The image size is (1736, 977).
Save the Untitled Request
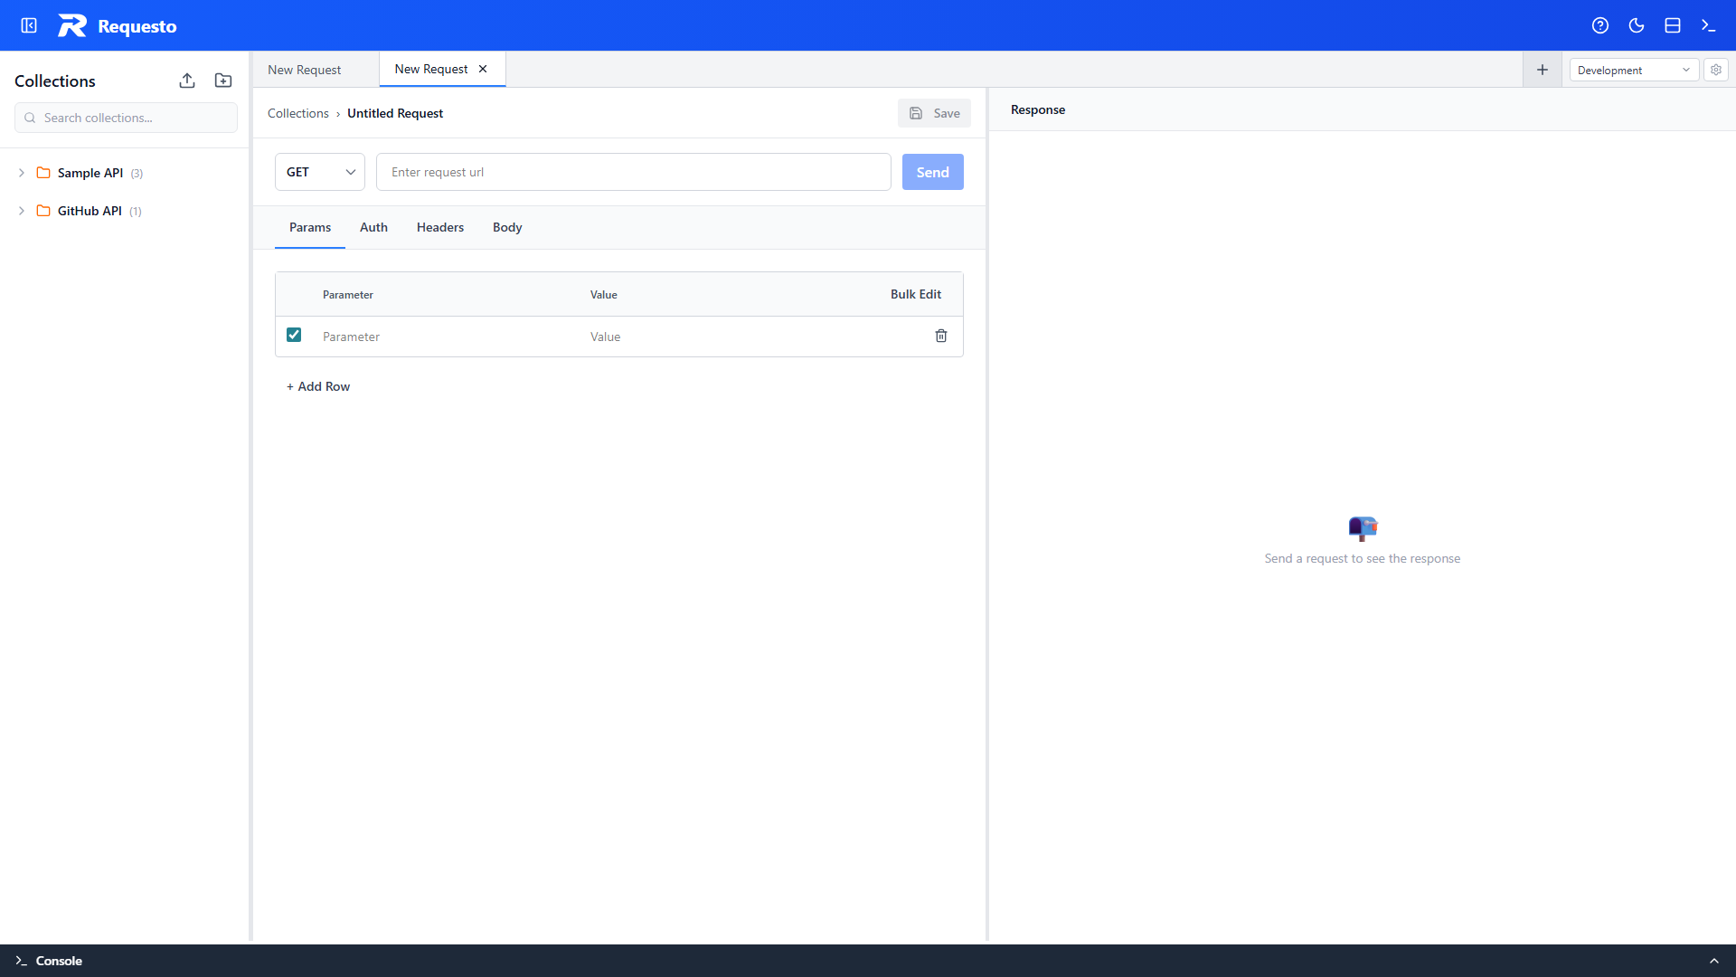click(934, 113)
